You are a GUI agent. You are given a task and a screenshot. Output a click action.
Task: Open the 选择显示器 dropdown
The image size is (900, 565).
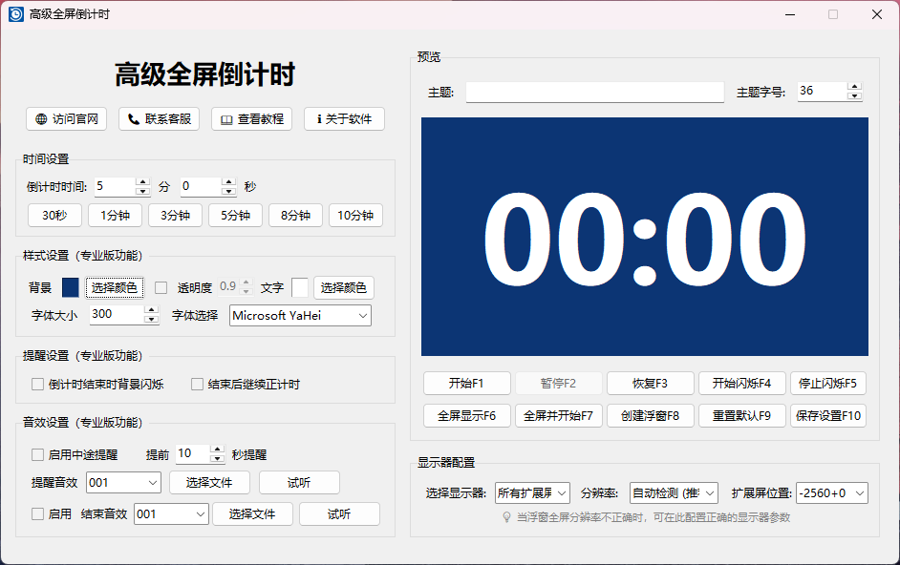[531, 494]
